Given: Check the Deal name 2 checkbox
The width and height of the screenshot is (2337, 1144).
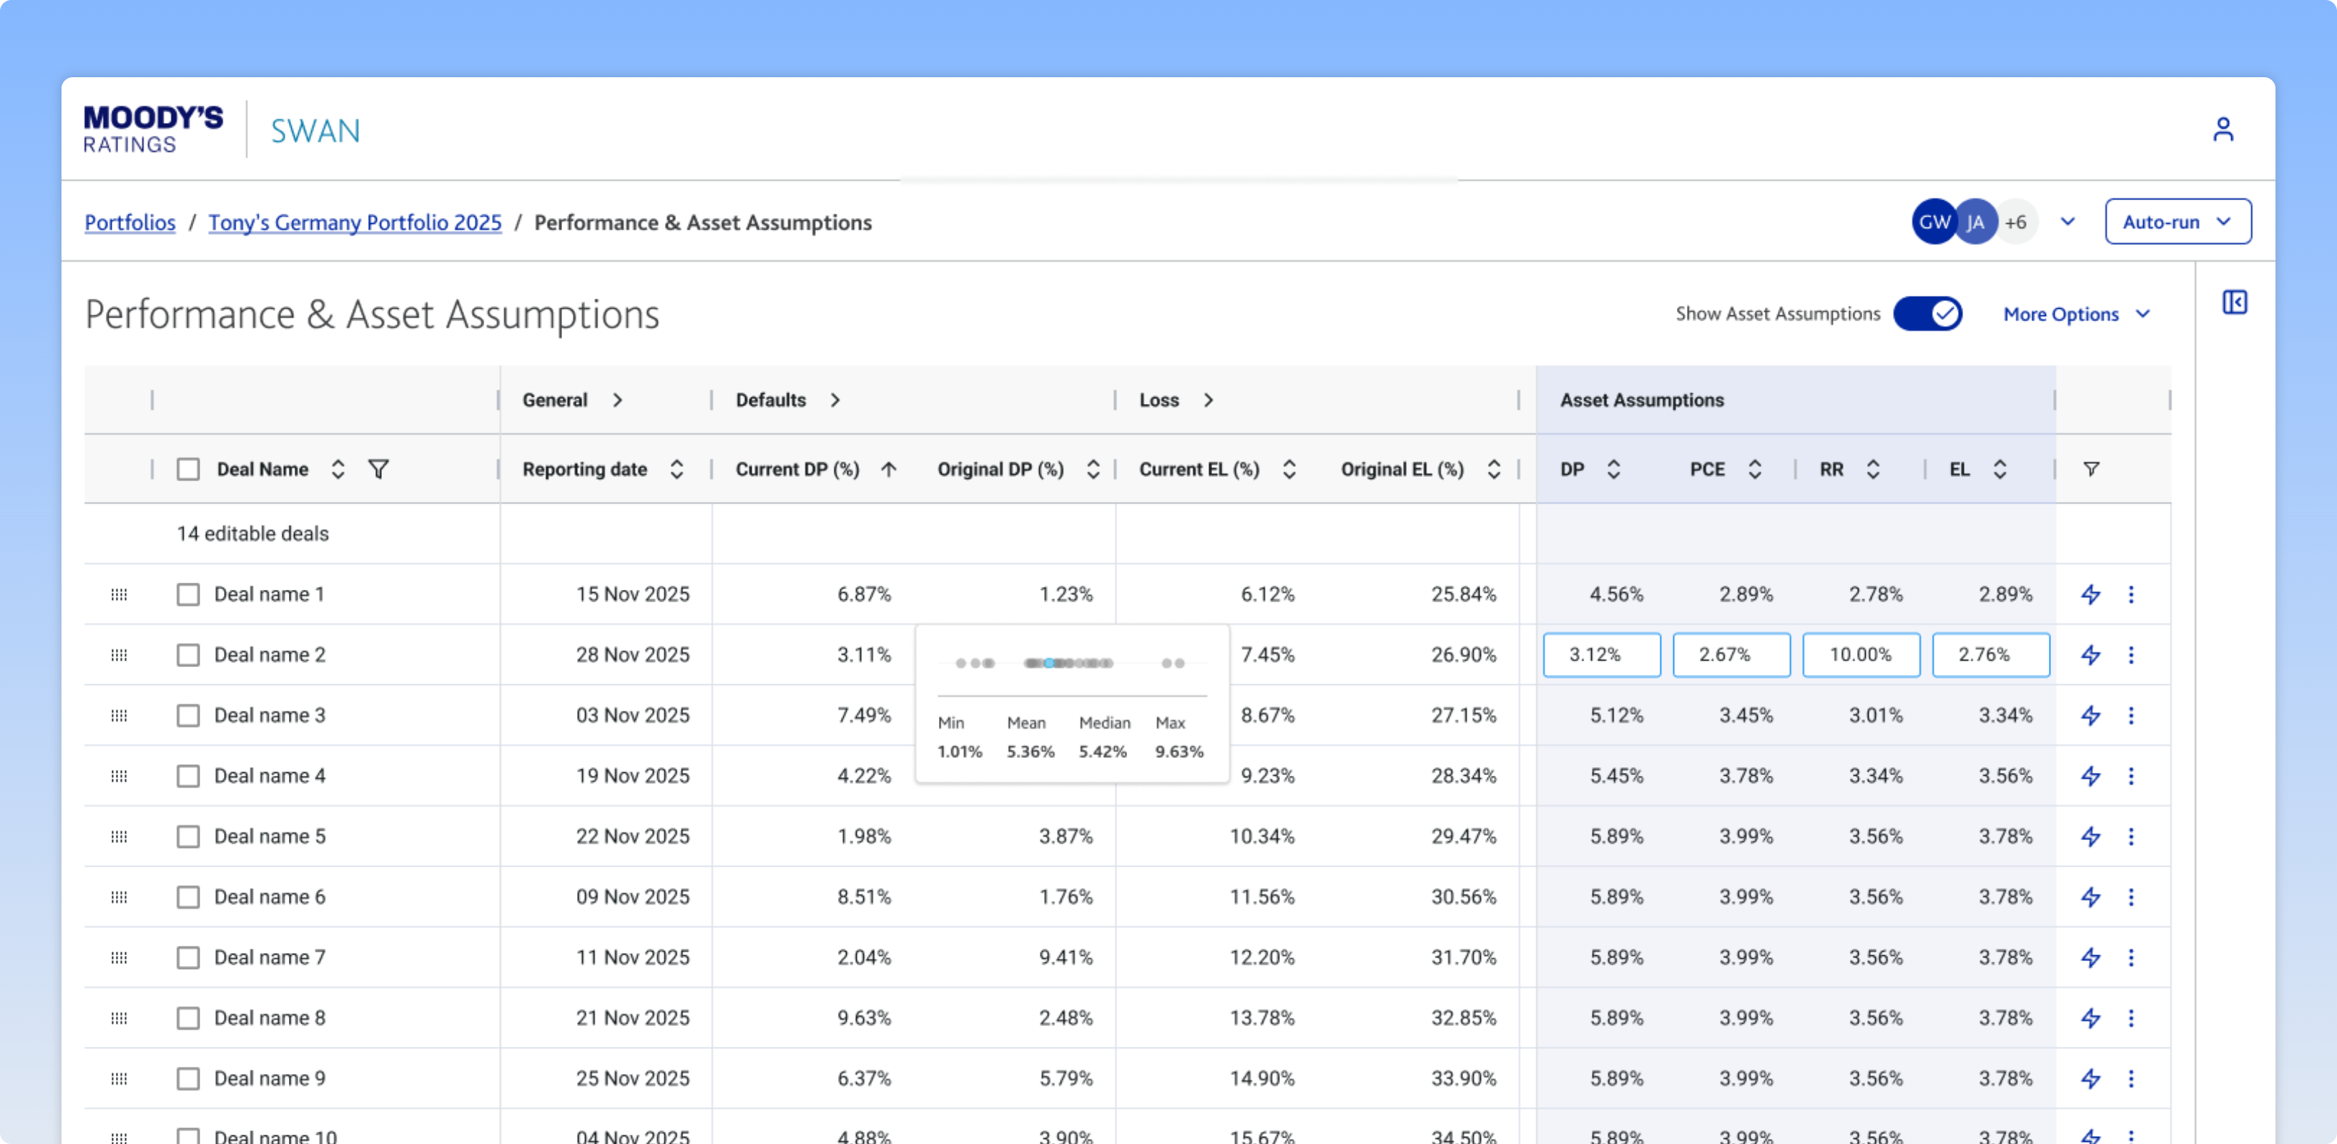Looking at the screenshot, I should coord(188,655).
